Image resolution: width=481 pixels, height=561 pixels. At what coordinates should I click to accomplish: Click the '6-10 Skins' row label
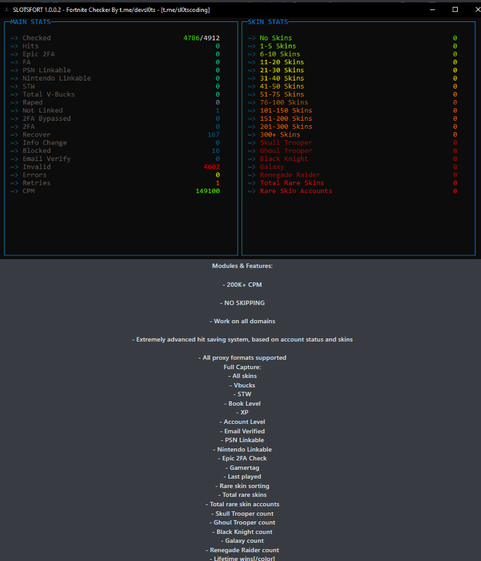[280, 54]
